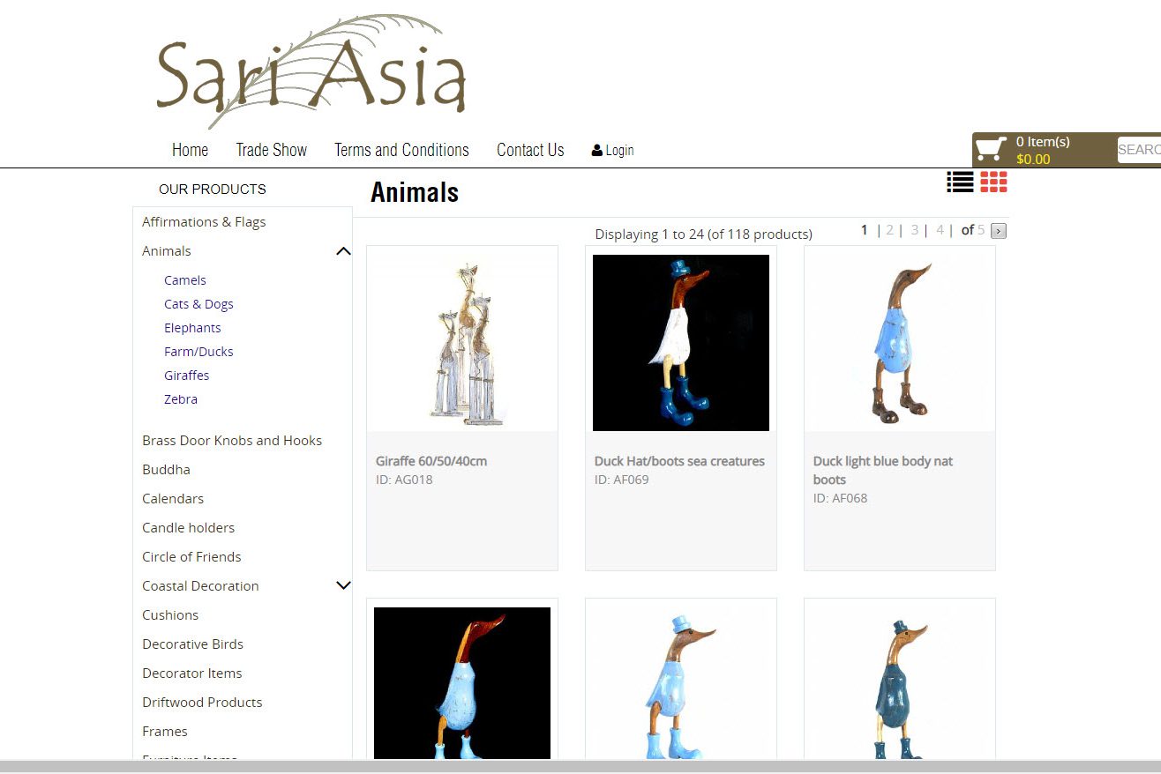The width and height of the screenshot is (1161, 774).
Task: Switch to grid view layout
Action: (993, 182)
